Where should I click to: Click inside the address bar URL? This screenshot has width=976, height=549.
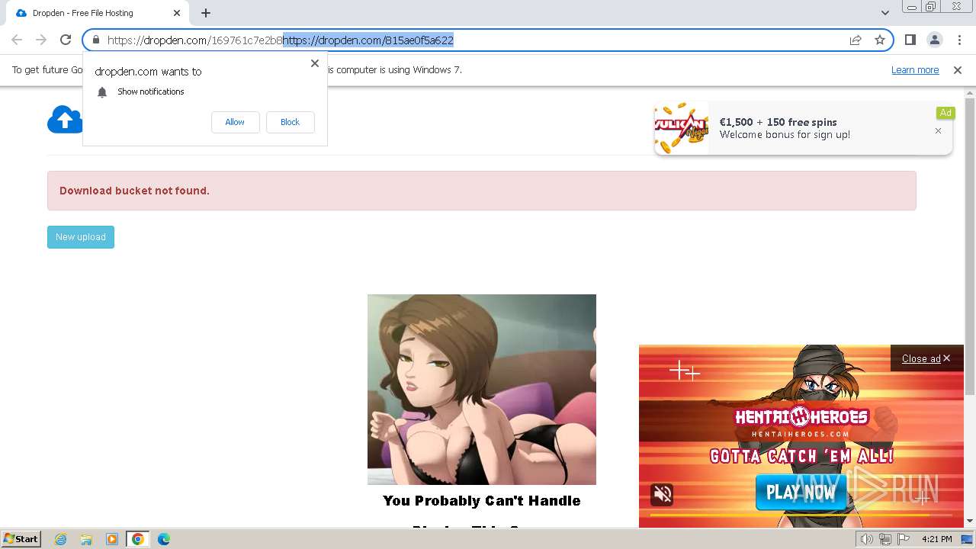(x=473, y=40)
